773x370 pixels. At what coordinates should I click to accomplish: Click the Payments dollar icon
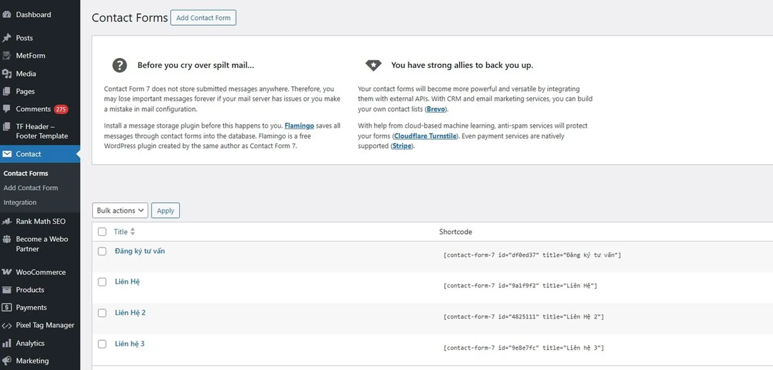7,307
